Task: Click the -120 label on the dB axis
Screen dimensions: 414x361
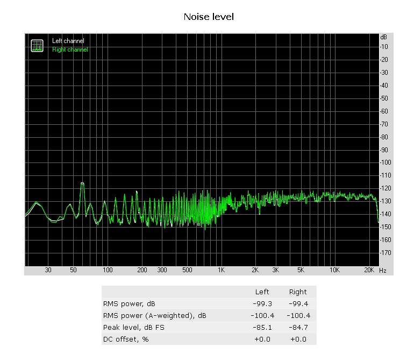Action: pyautogui.click(x=385, y=188)
